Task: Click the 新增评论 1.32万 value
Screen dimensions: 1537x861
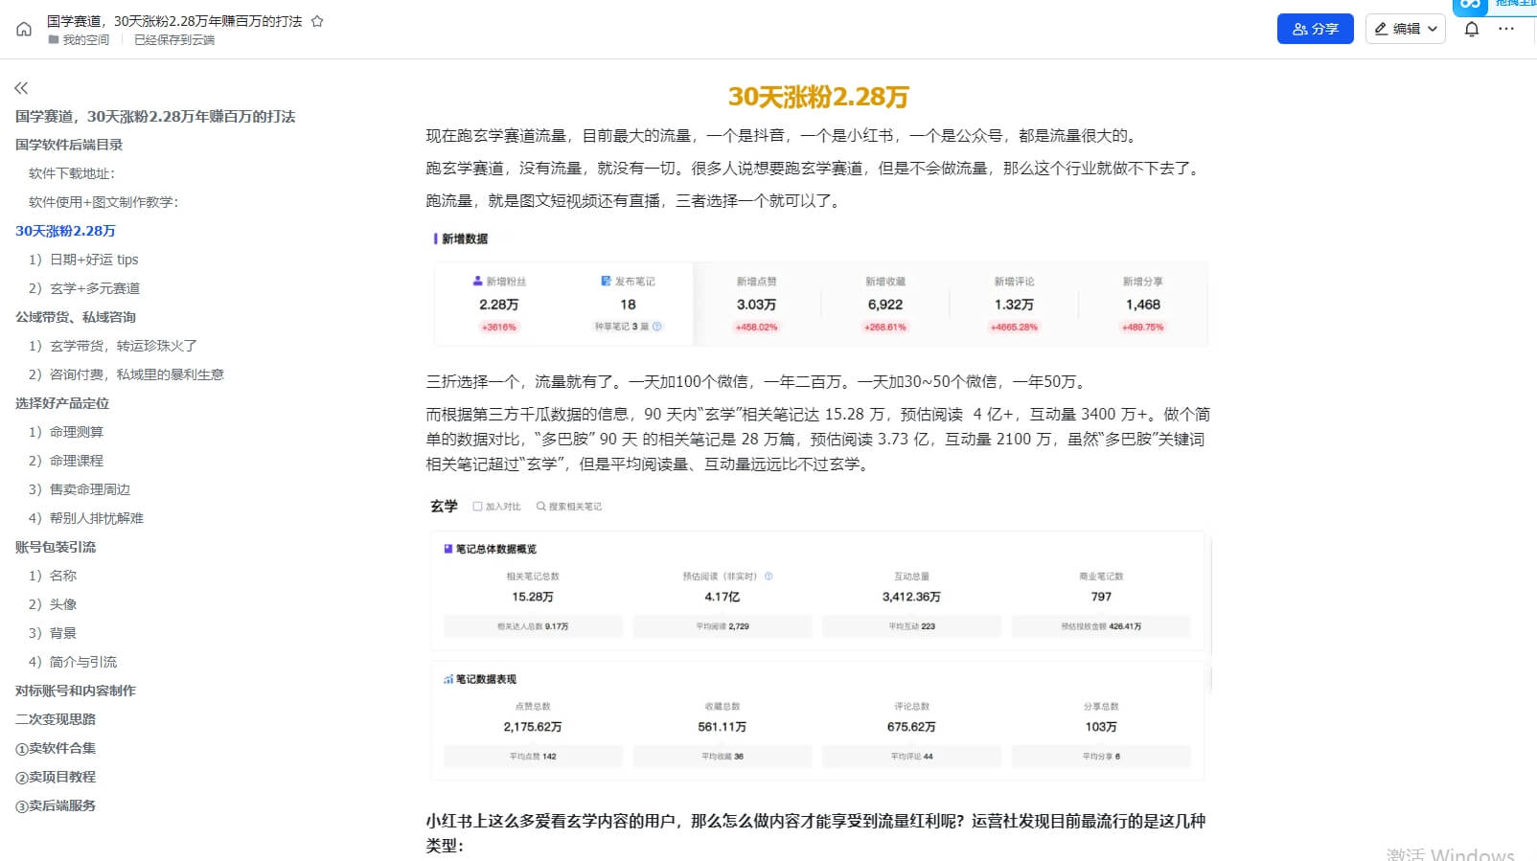Action: pyautogui.click(x=1014, y=305)
